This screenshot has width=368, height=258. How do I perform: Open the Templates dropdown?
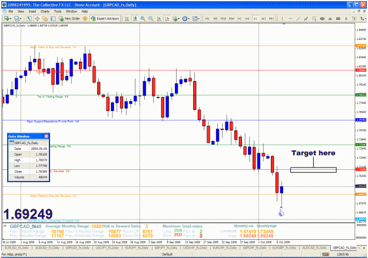click(x=195, y=18)
